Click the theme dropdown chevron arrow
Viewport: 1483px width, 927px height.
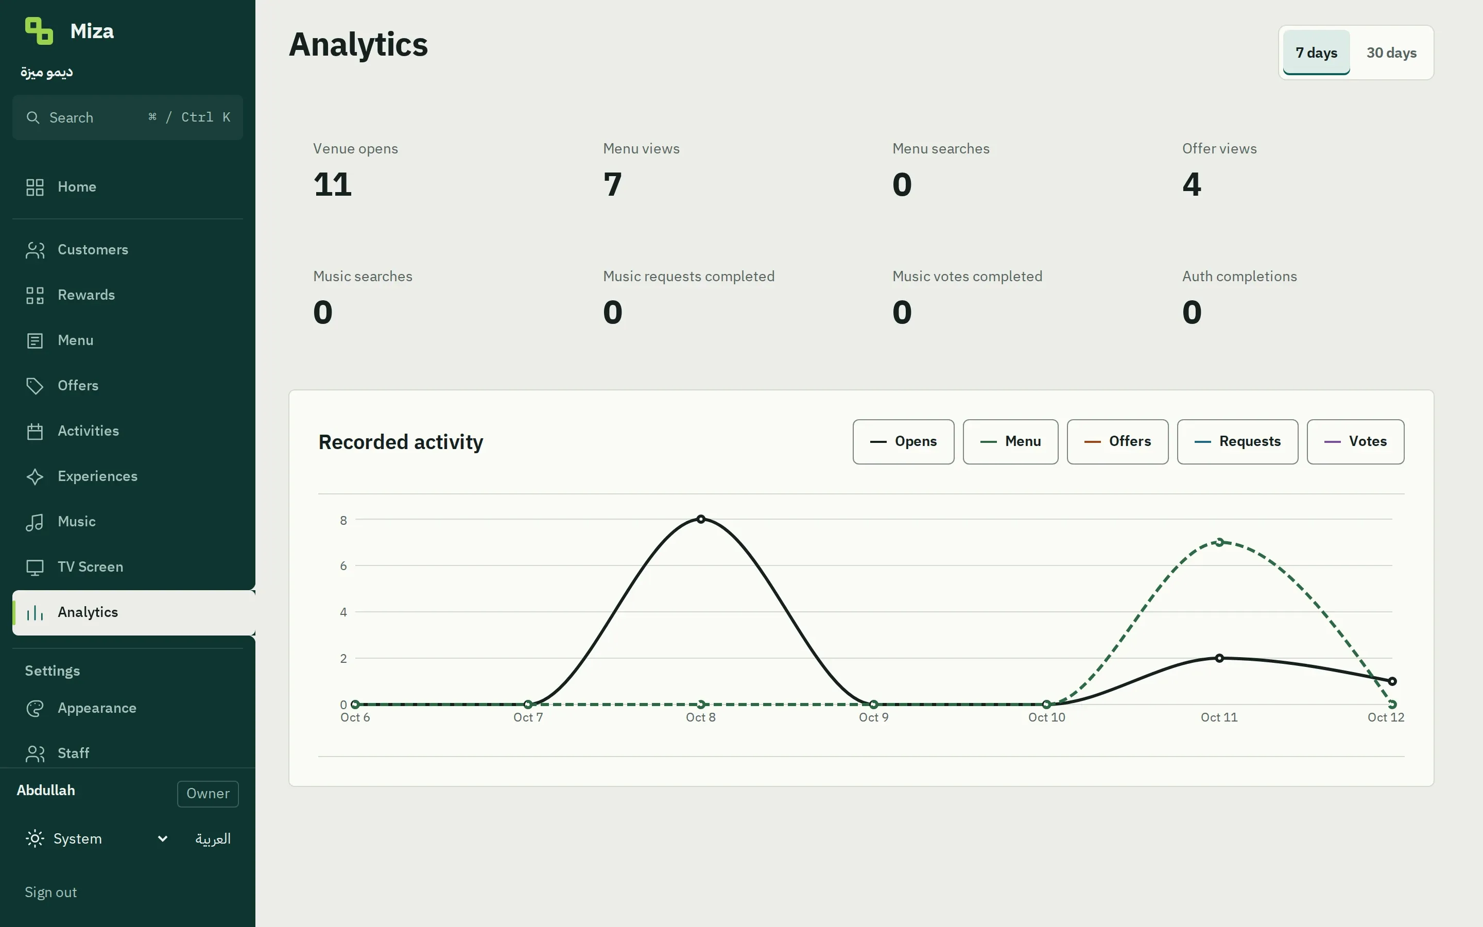pos(162,839)
